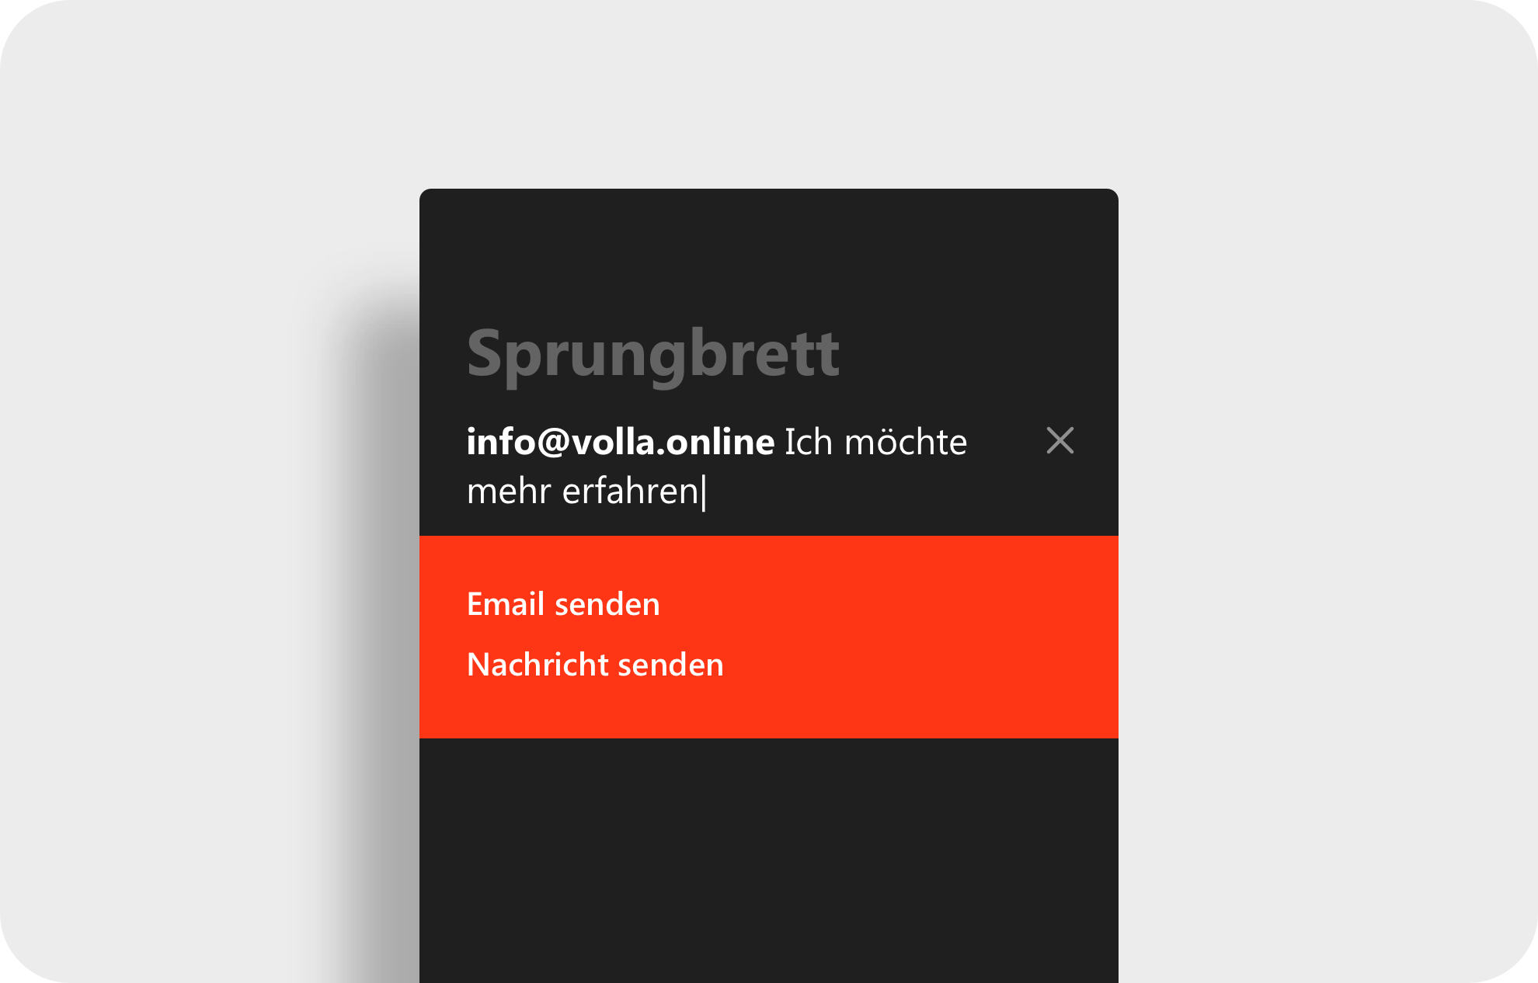Click the word mehr on second line

509,491
